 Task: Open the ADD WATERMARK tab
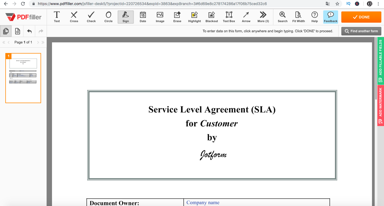(381, 106)
